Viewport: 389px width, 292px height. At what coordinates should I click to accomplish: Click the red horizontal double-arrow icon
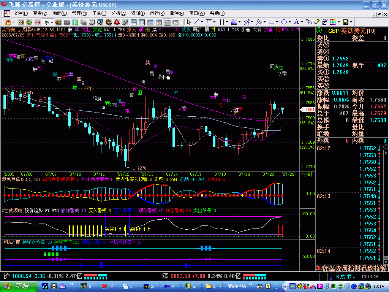38,22
